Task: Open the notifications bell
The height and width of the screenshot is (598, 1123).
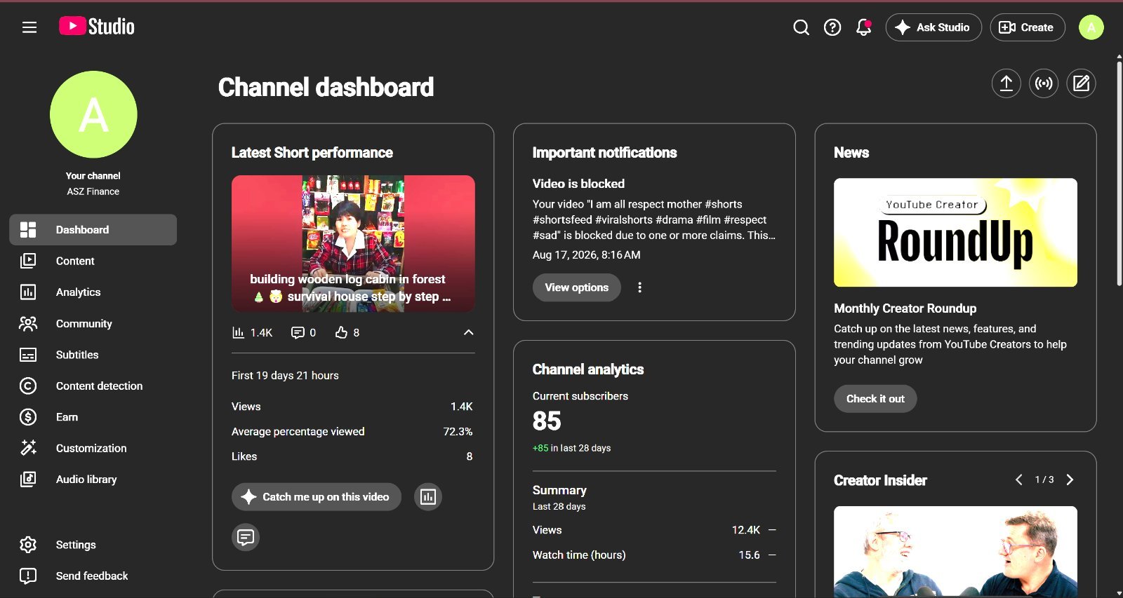Action: coord(864,27)
